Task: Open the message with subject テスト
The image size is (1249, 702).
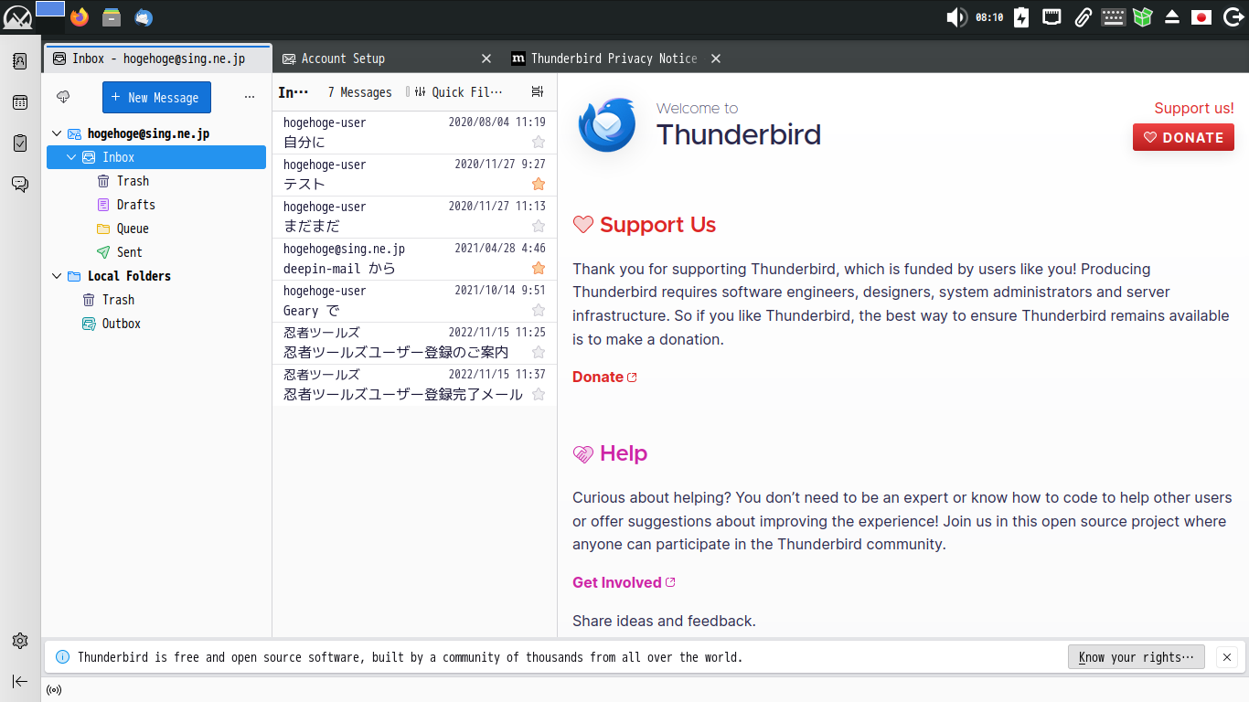Action: click(x=414, y=175)
